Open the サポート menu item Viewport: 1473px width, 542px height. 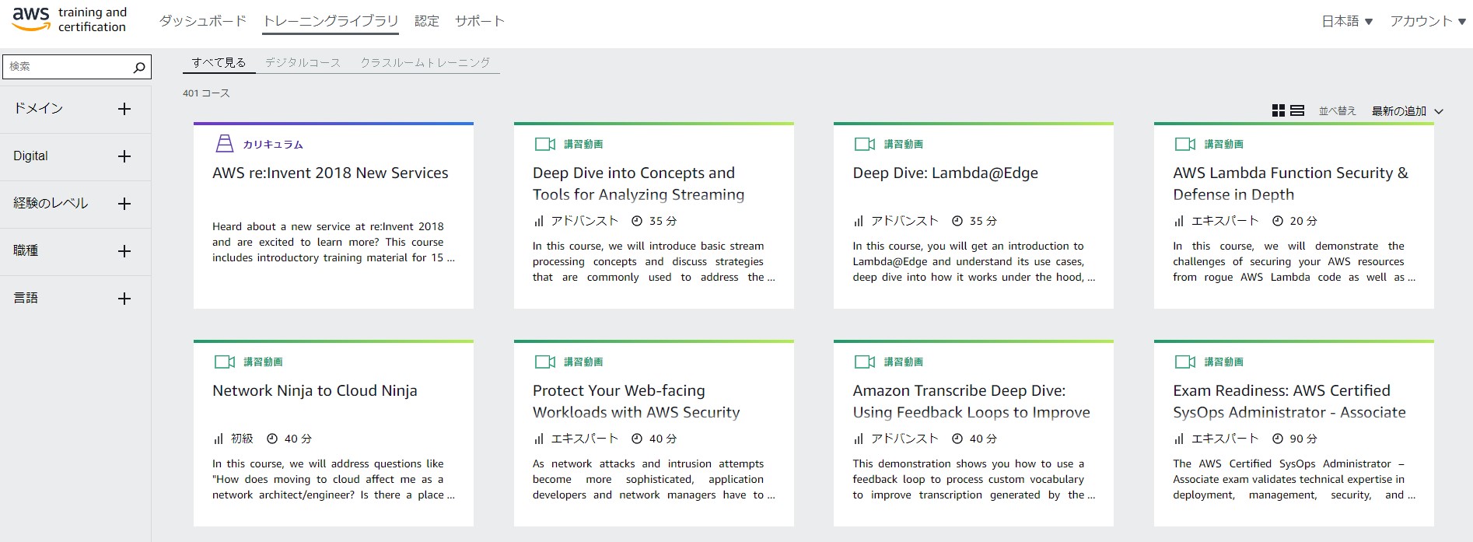click(x=480, y=21)
